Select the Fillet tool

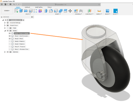(51, 11)
